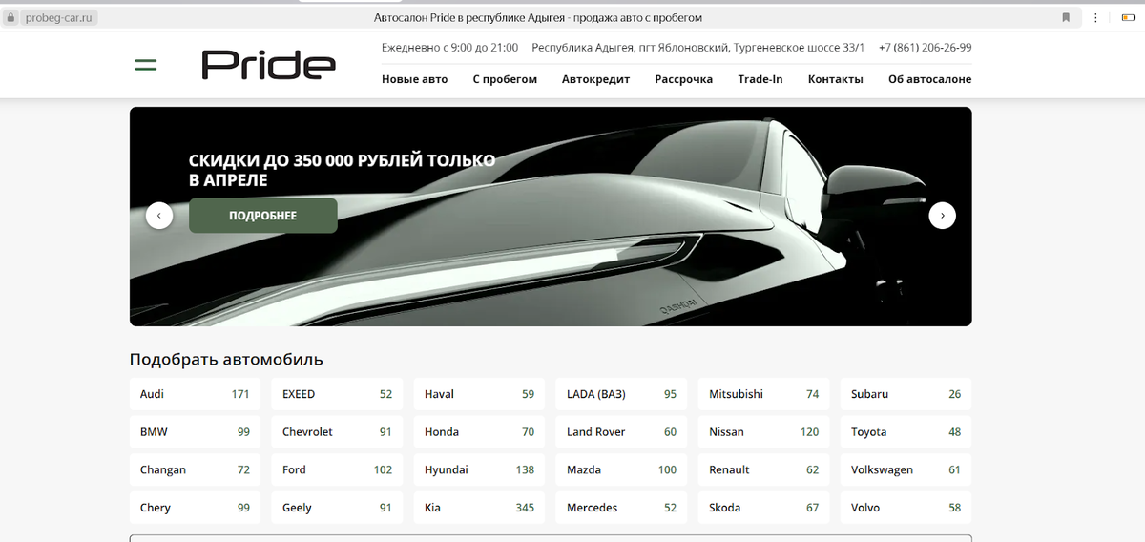Screen dimensions: 1145x542
Task: Click the opening hours text Ежедневно с 9:00 до 21:00
Action: point(449,48)
